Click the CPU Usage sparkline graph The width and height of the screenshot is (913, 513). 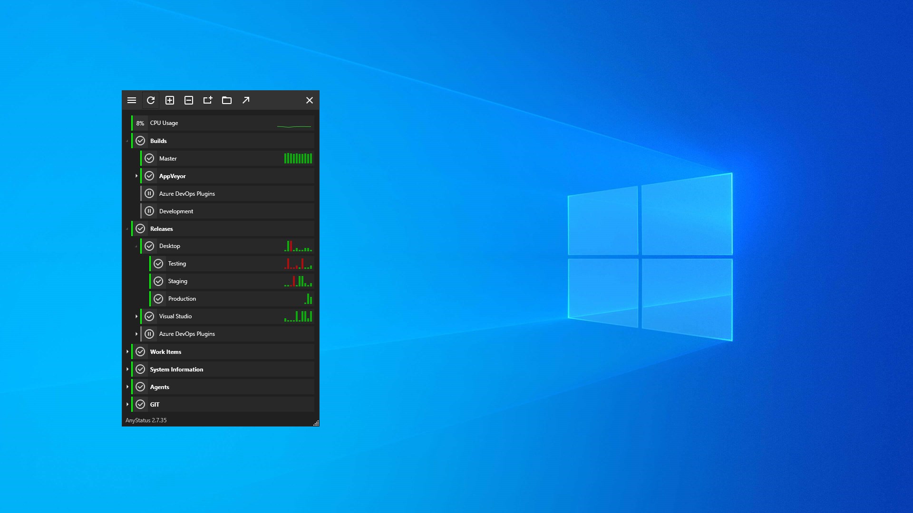point(293,125)
